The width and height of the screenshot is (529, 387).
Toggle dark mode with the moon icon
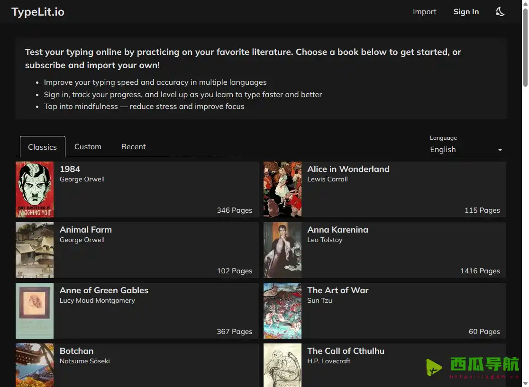tap(500, 12)
